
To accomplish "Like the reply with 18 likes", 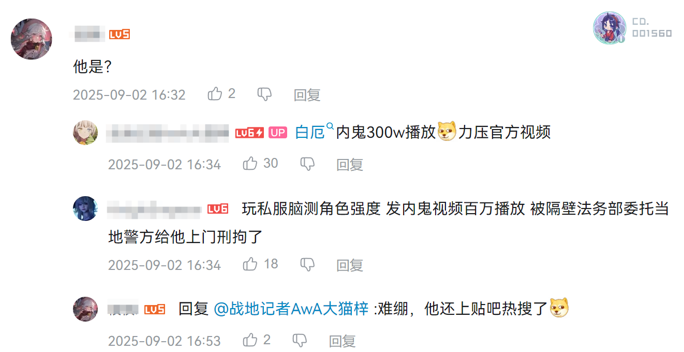I will coord(250,264).
